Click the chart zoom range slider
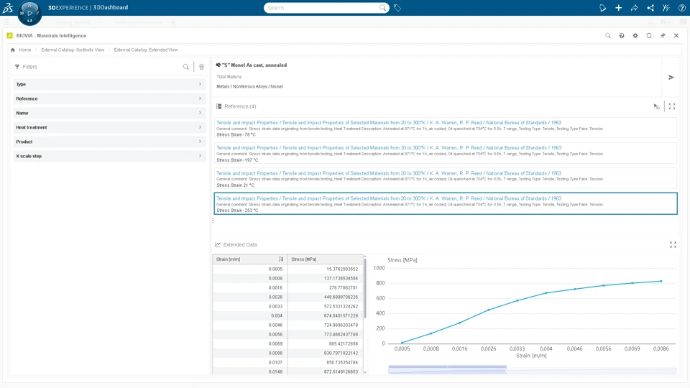Image resolution: width=690 pixels, height=388 pixels. click(x=447, y=369)
